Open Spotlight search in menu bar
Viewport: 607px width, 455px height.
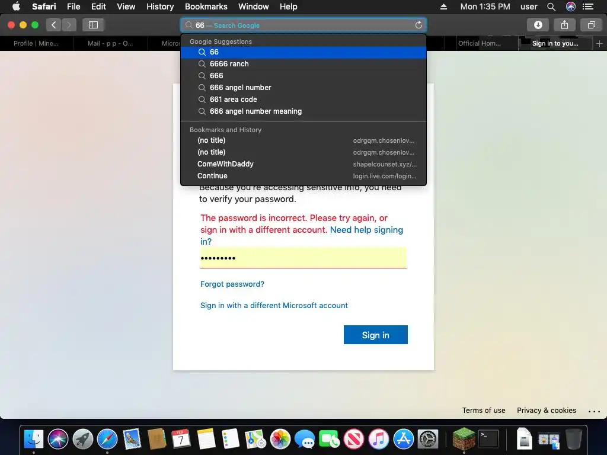(551, 7)
